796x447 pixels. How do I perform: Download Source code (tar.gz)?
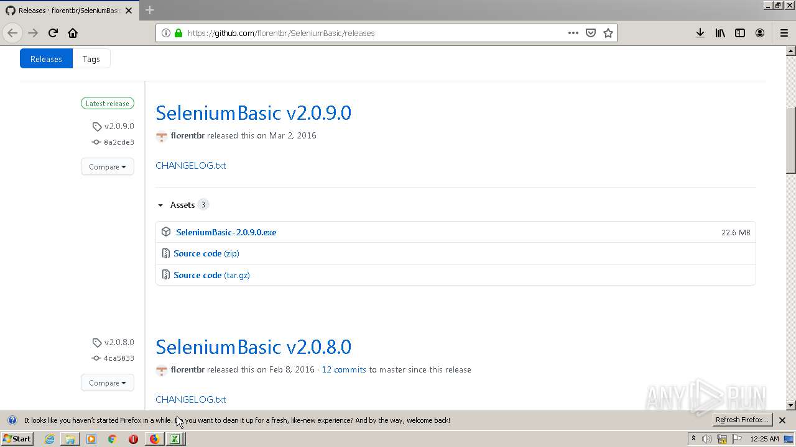pyautogui.click(x=211, y=275)
